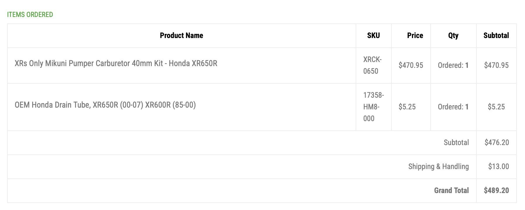Select the XRCK-0650 SKU text
525x210 pixels.
[372, 65]
